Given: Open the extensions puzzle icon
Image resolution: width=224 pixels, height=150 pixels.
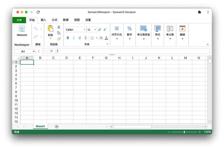Looking at the screenshot, I should 199,12.
